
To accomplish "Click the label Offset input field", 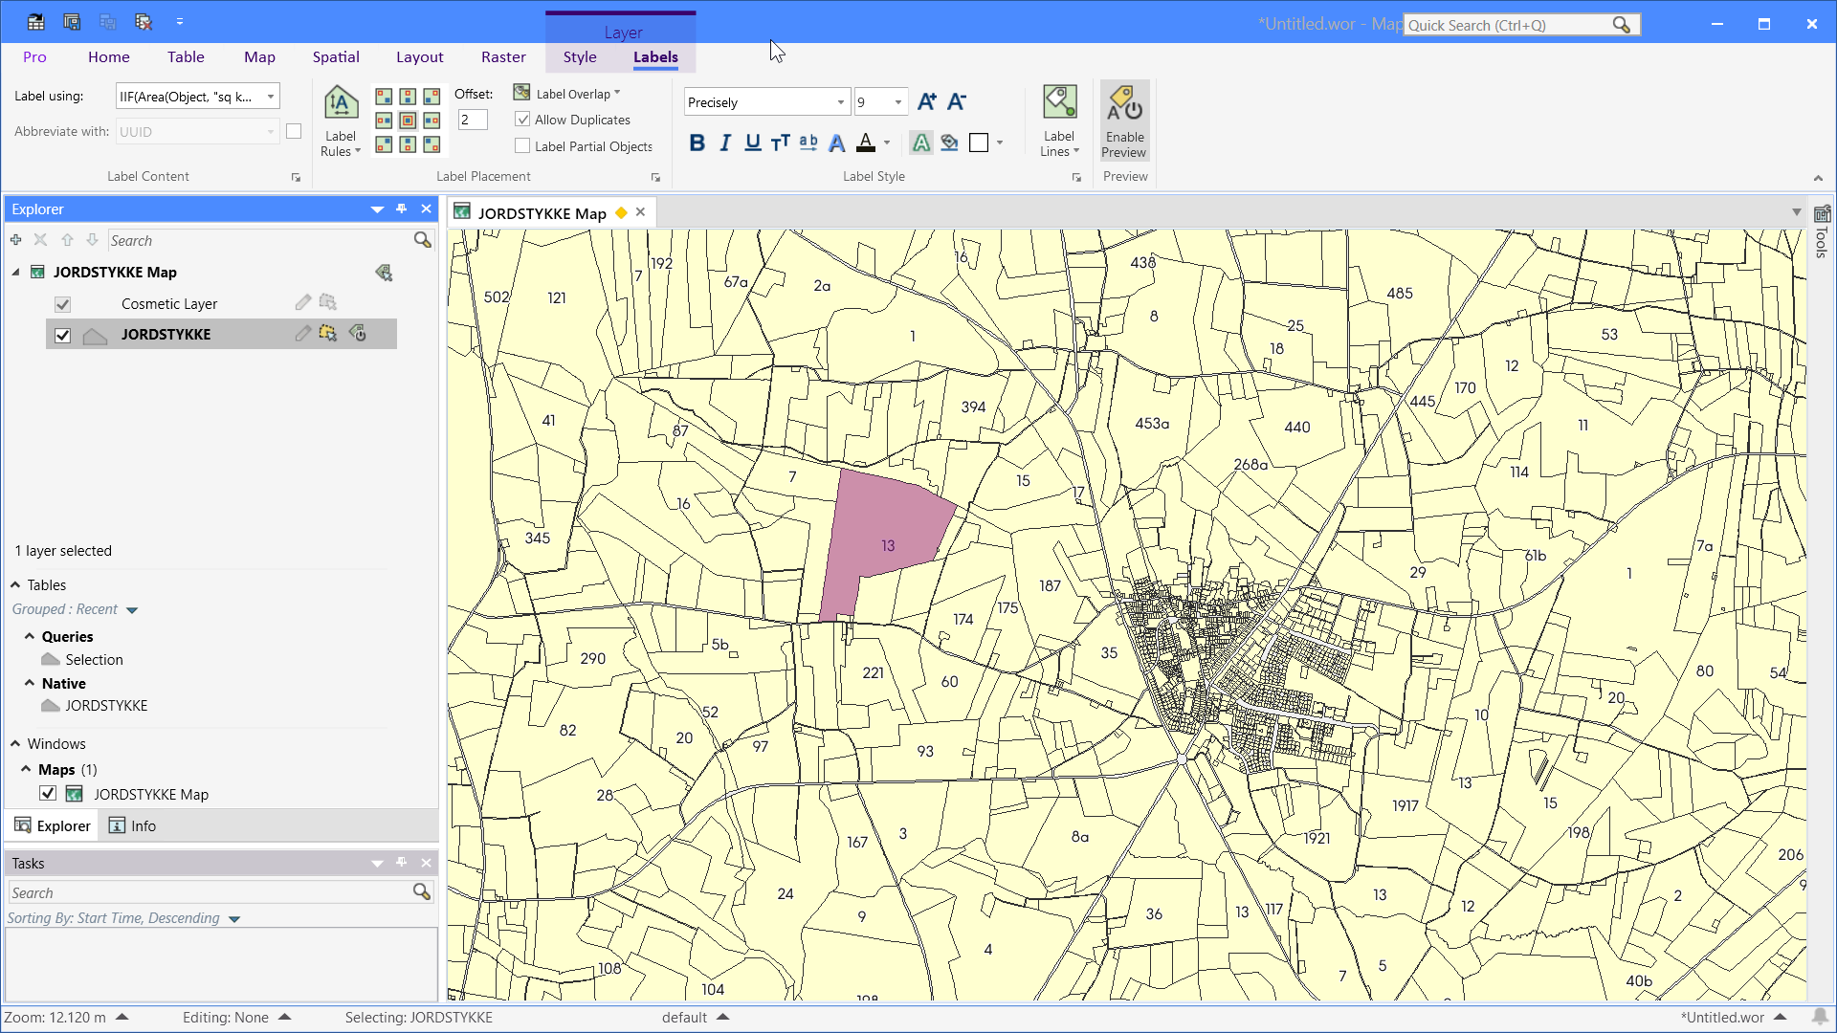I will (472, 120).
